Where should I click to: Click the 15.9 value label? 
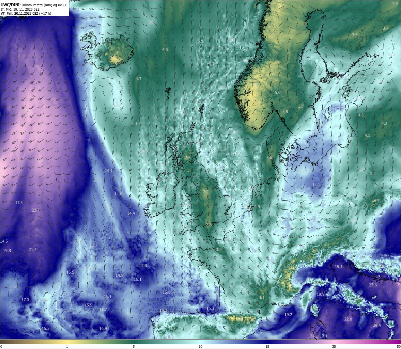[x=88, y=305]
